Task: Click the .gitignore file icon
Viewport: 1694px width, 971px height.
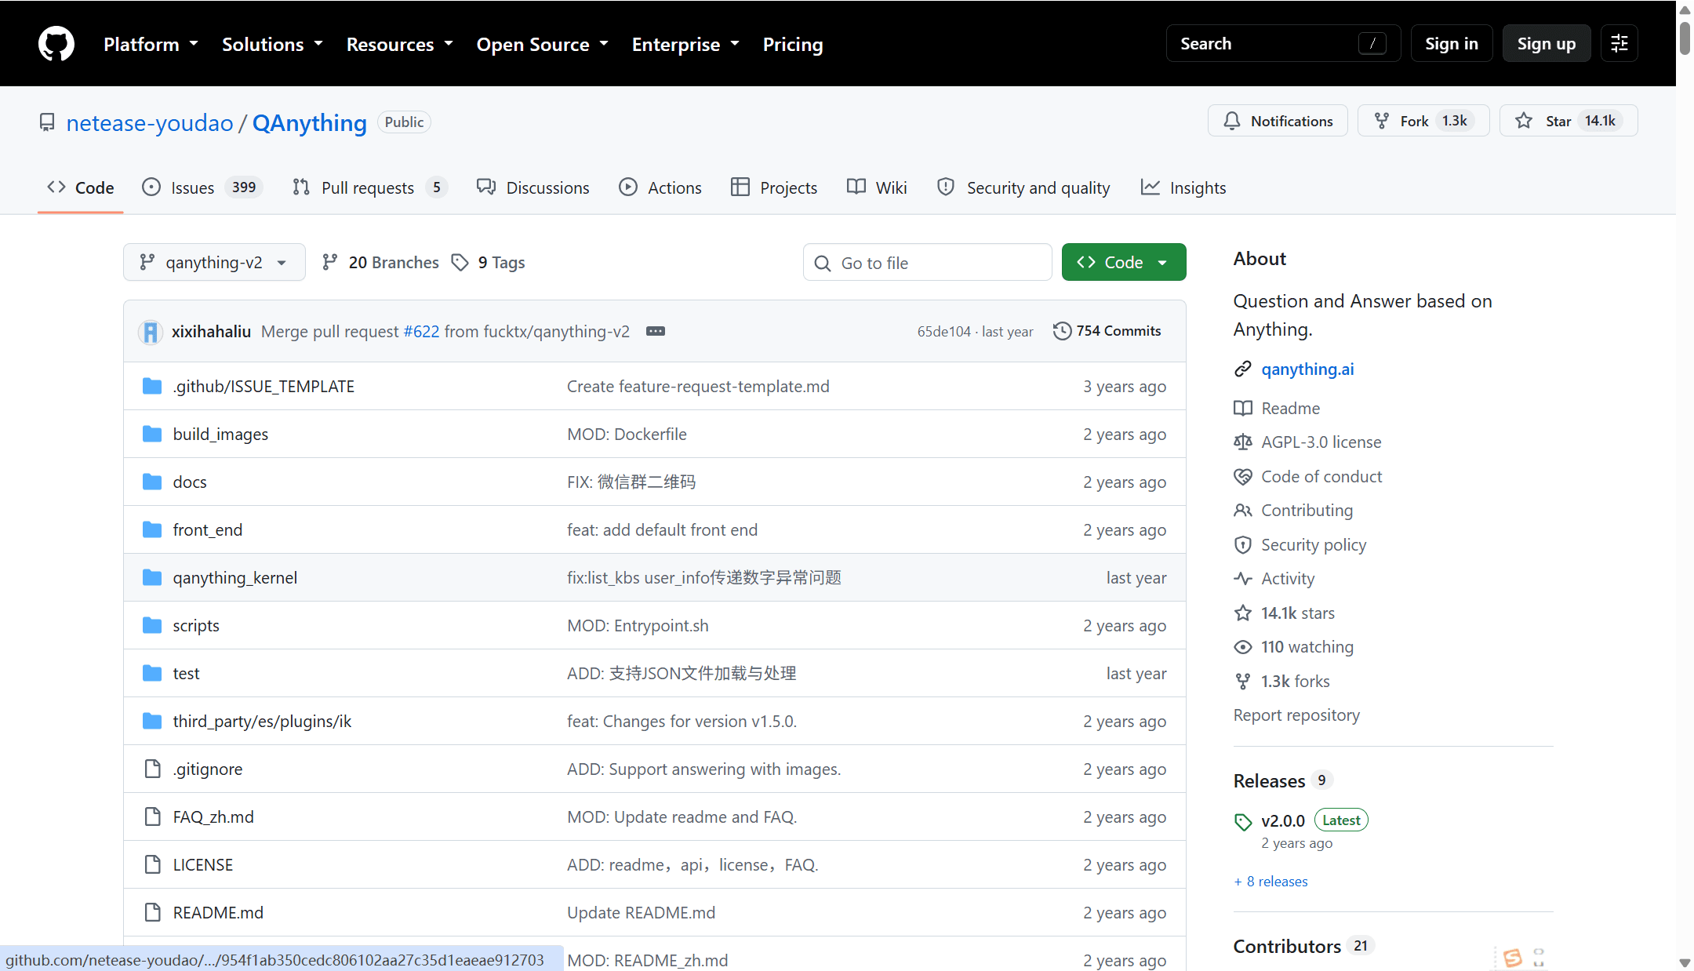Action: pyautogui.click(x=153, y=769)
